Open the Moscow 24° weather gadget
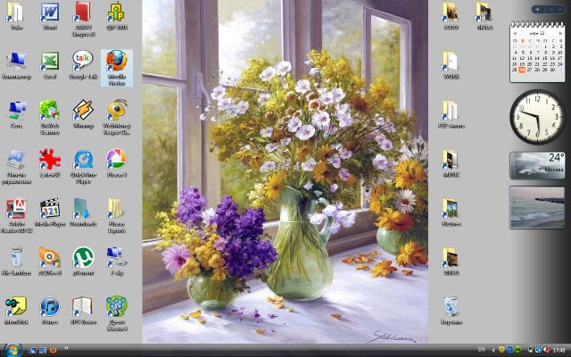The width and height of the screenshot is (571, 357). tap(537, 166)
